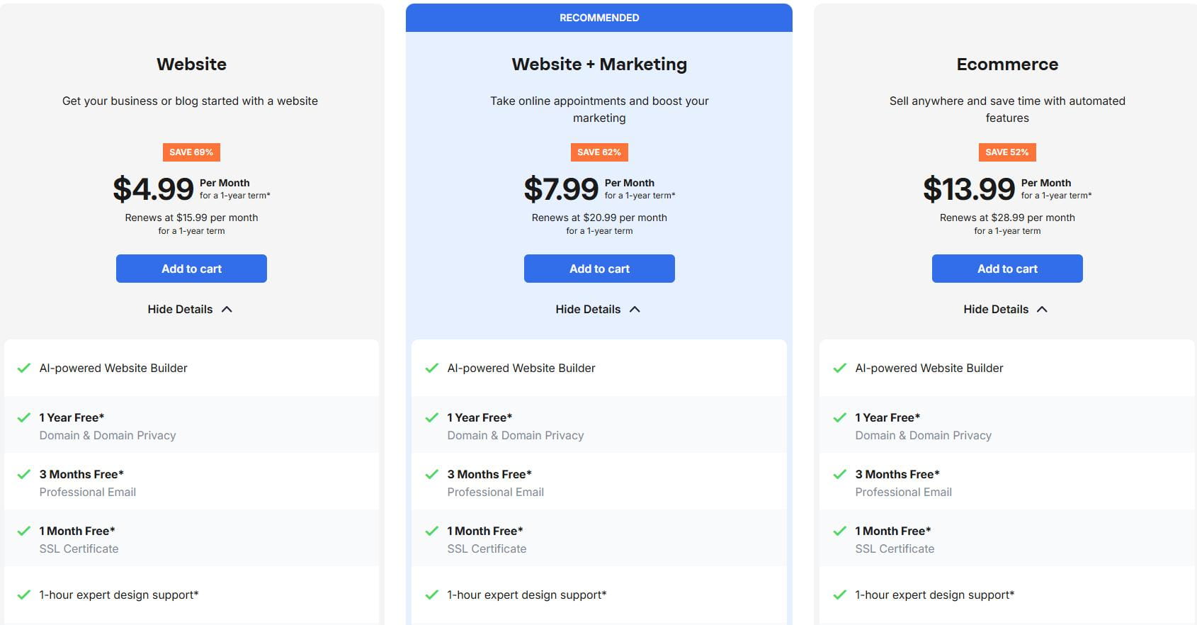
Task: Click checkmark by Website + Marketing AI-powered Website Builder
Action: pyautogui.click(x=432, y=368)
